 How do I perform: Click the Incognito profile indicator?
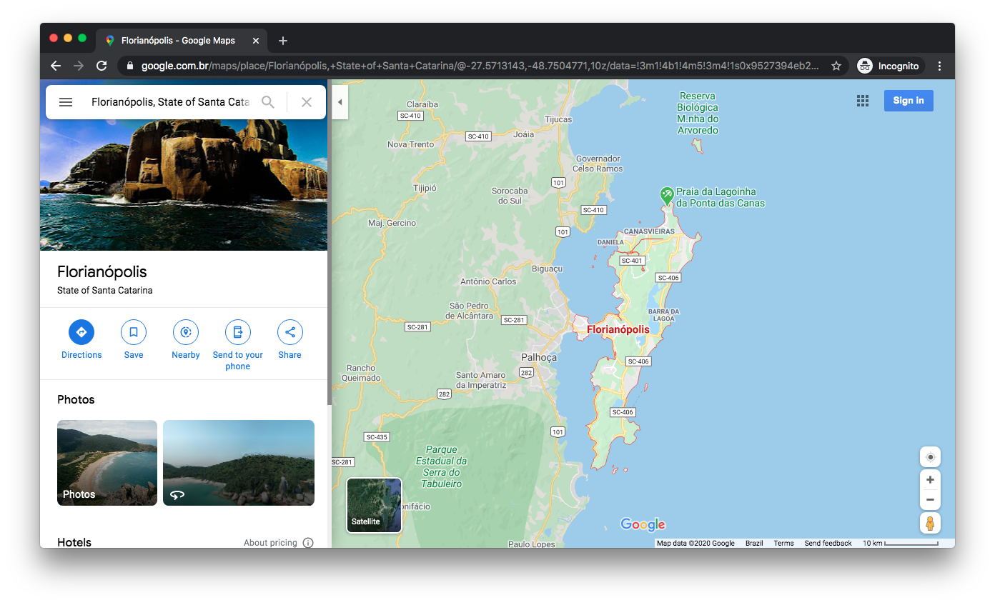click(x=889, y=66)
